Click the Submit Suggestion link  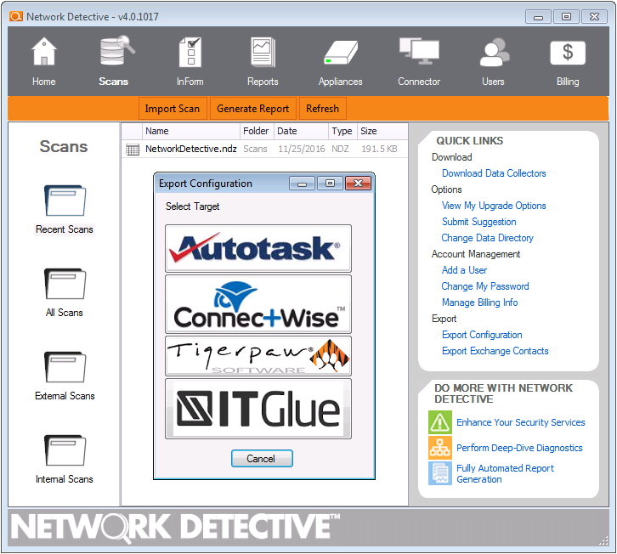coord(478,222)
